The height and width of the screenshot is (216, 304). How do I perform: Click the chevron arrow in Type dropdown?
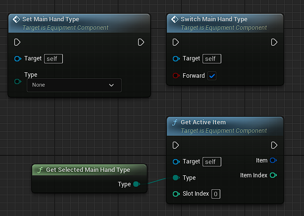coord(111,85)
